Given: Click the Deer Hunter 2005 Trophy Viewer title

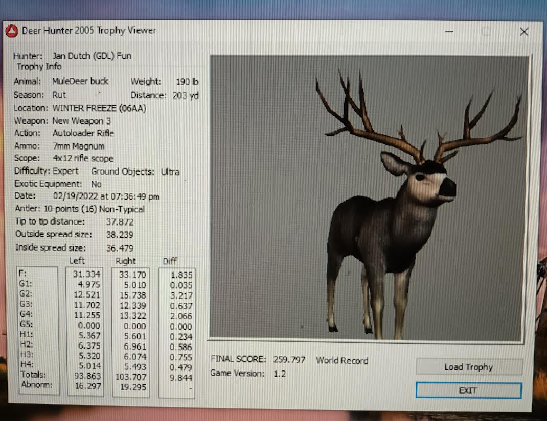Looking at the screenshot, I should (88, 31).
